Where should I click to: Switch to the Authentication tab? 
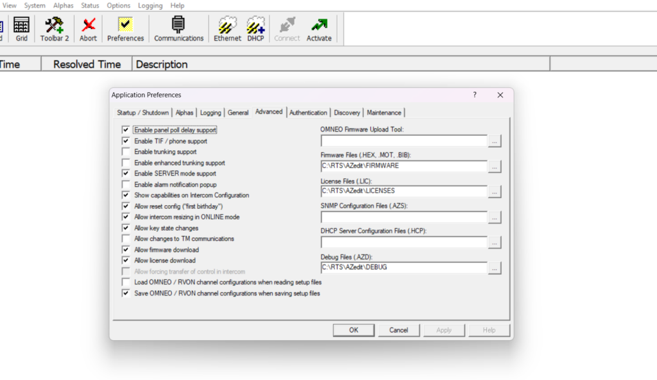308,113
